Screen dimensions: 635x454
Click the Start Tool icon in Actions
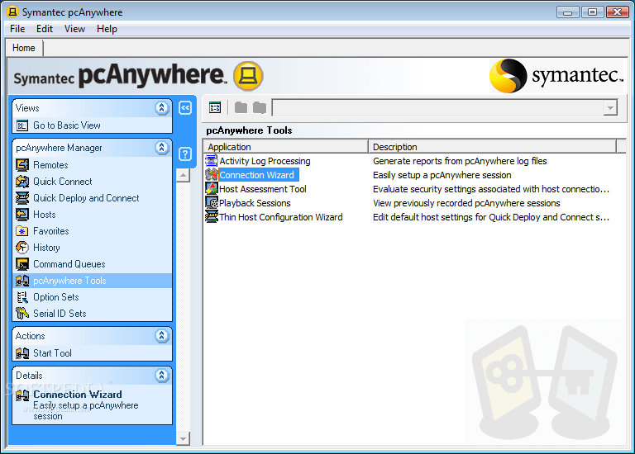21,353
